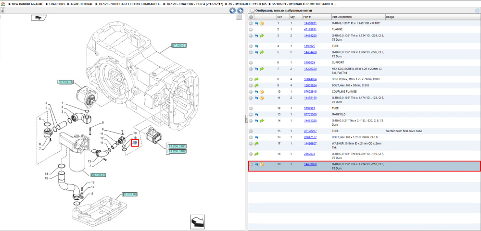Go to the home icon in breadcrumb

(x=3, y=4)
